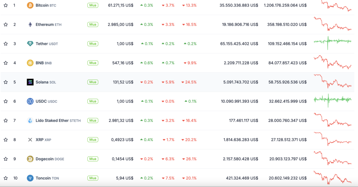Open the Solana SOL coin page
This screenshot has height=187, width=358.
click(46, 82)
